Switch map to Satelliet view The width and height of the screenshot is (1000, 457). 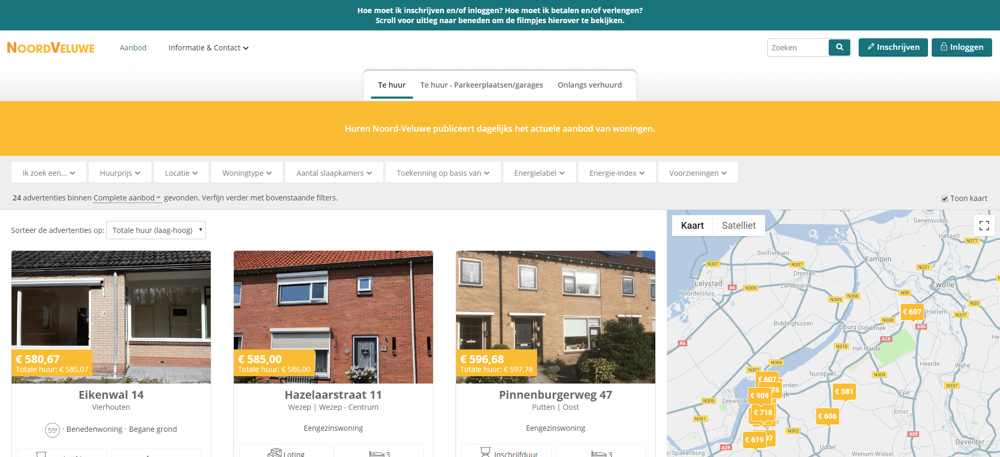[739, 226]
